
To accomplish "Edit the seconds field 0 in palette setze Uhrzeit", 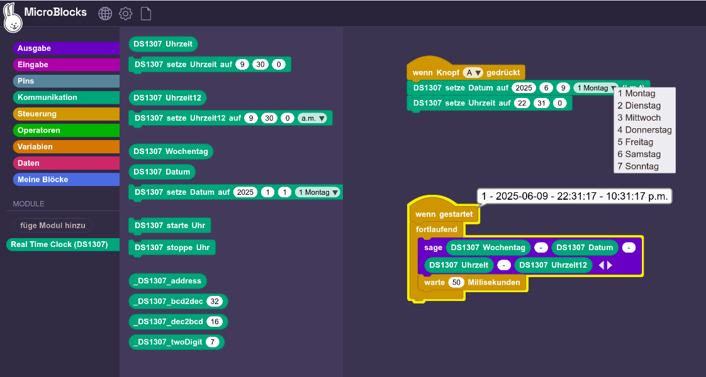I will coord(279,65).
